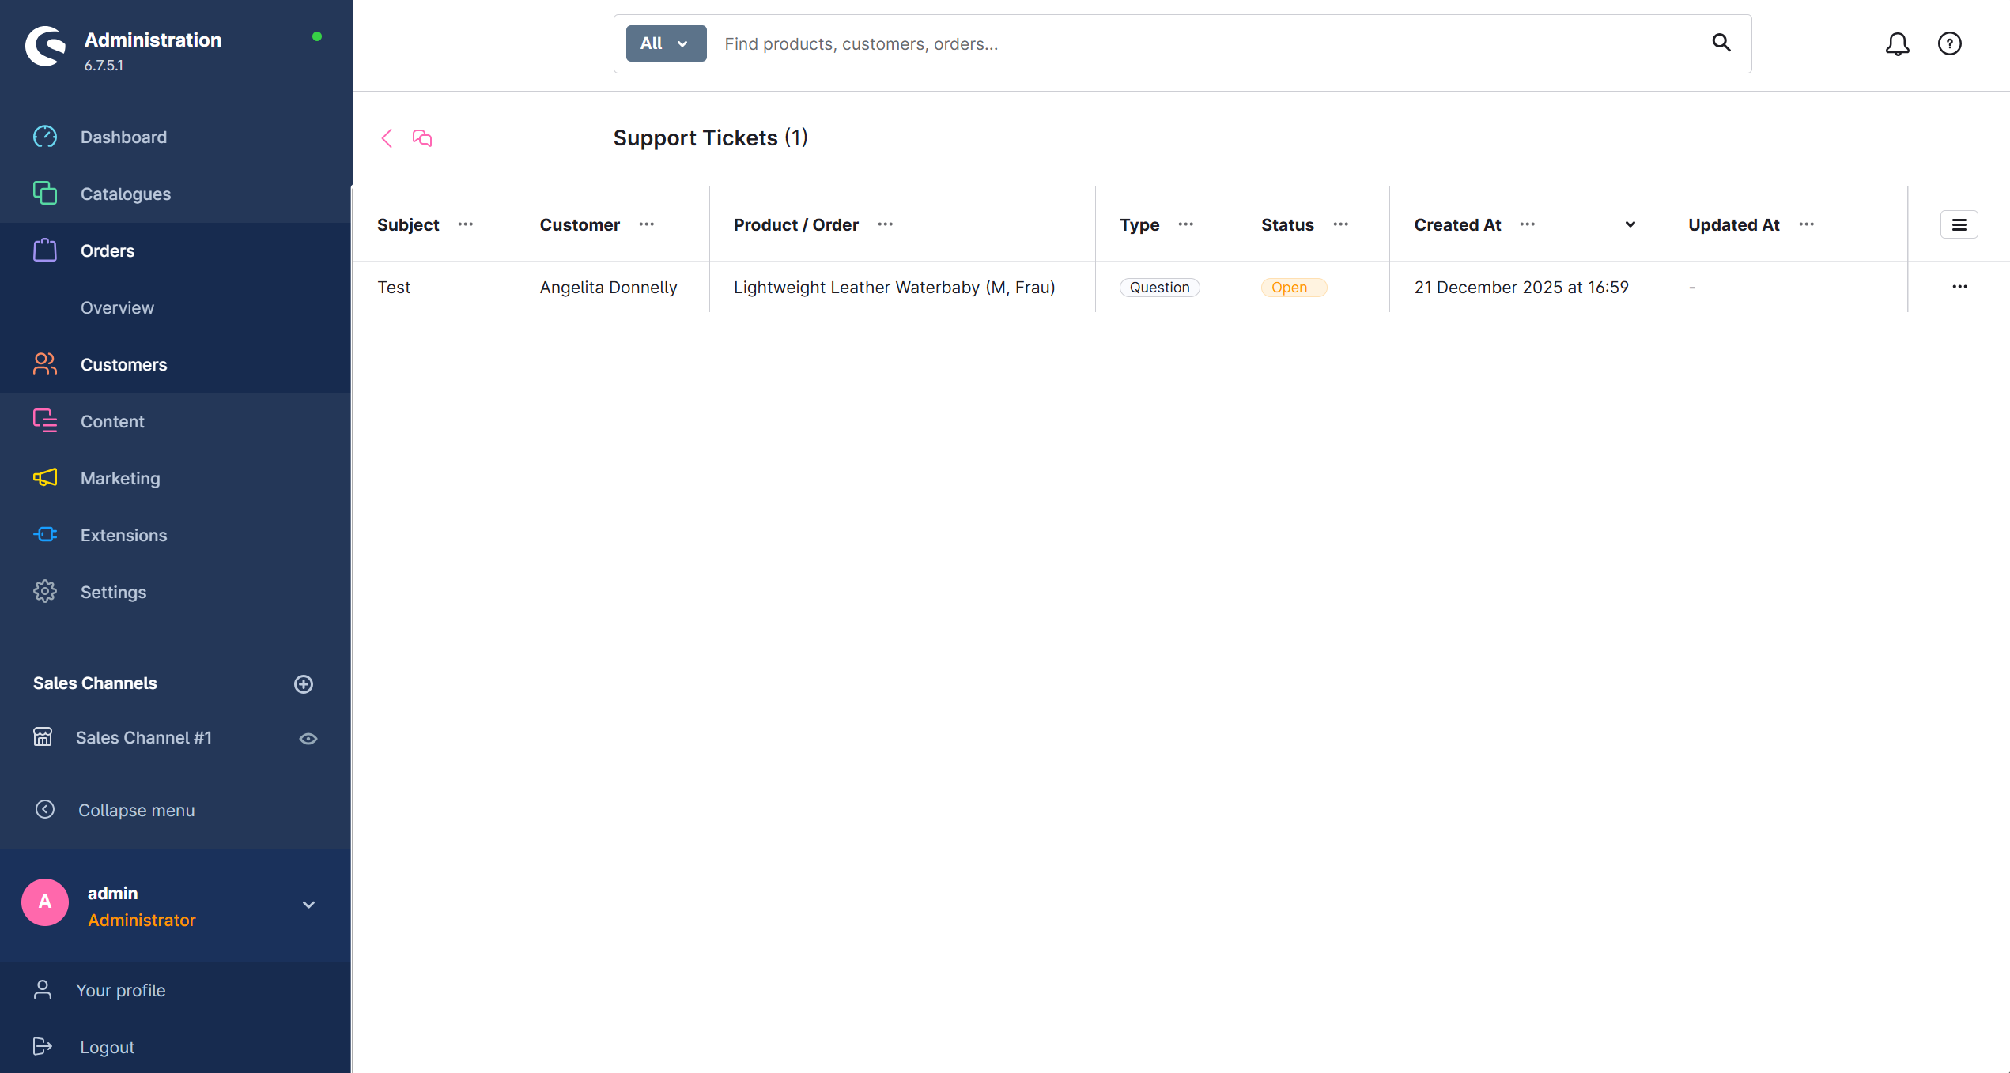This screenshot has width=2010, height=1073.
Task: Open Updated At column options dots
Action: (1807, 224)
